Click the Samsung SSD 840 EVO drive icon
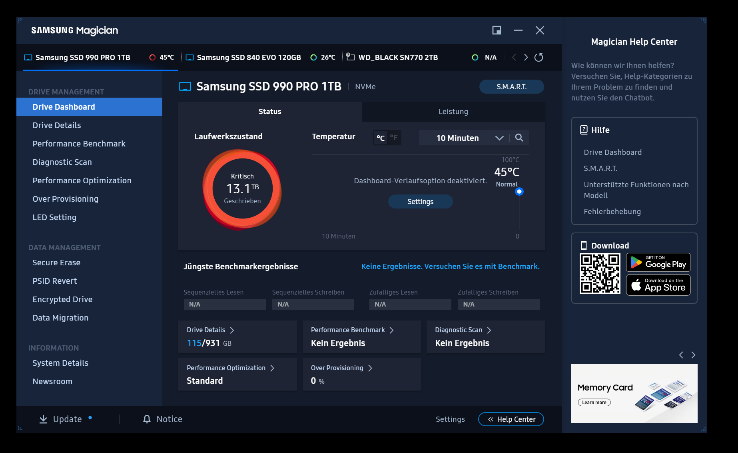 click(x=190, y=57)
